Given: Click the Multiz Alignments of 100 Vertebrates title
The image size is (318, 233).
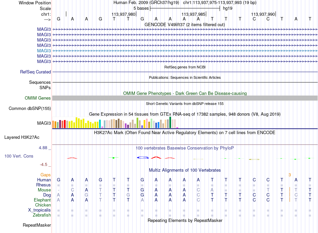Looking at the screenshot, I should coord(185,170).
